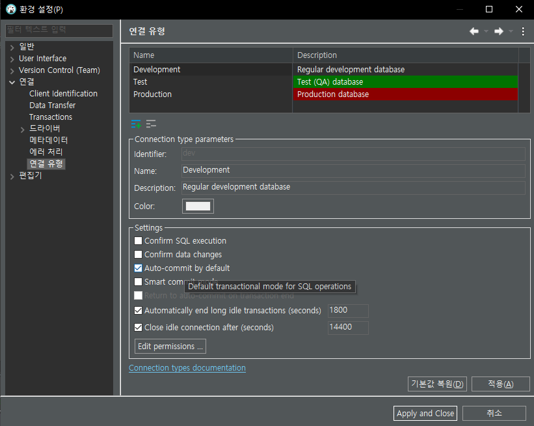Uncheck Close idle connection after checkbox
The width and height of the screenshot is (534, 426).
pyautogui.click(x=138, y=328)
